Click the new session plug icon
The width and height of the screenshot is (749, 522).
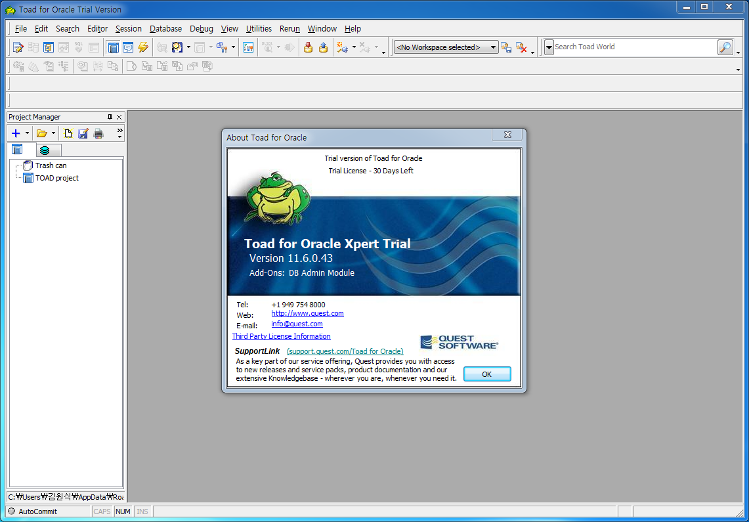(x=342, y=47)
